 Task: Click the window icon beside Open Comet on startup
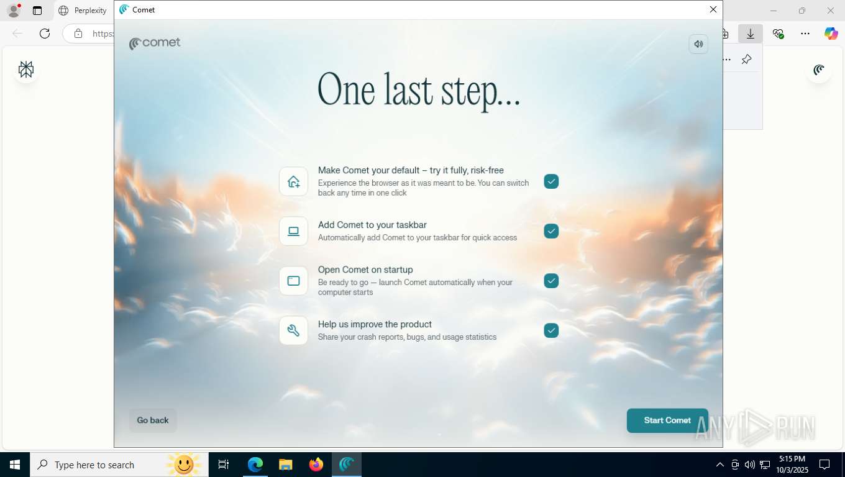[x=293, y=281]
